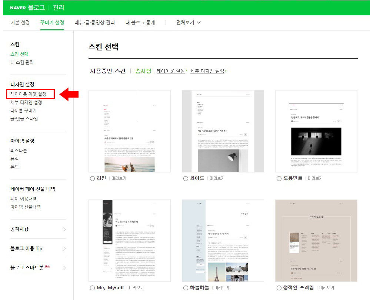
Task: Select the Me, Myself skin radio button
Action: (92, 288)
